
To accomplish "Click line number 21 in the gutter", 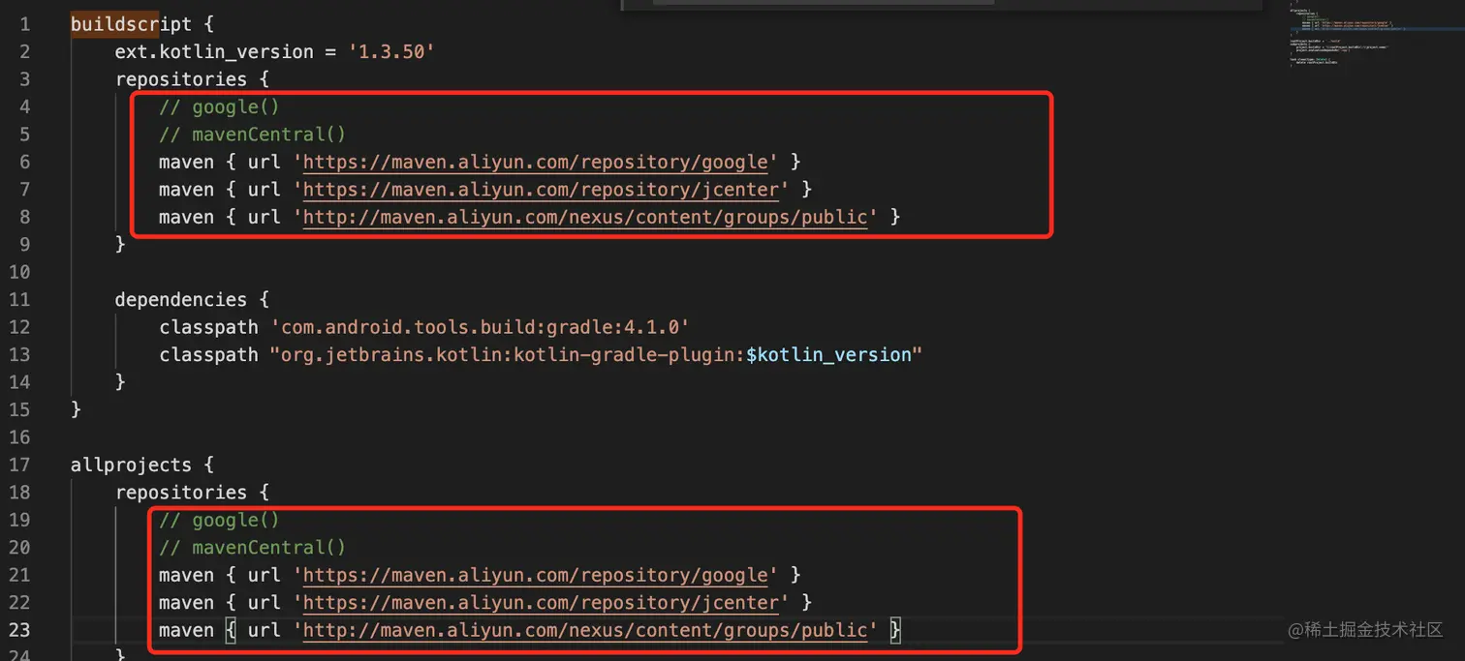I will coord(19,575).
